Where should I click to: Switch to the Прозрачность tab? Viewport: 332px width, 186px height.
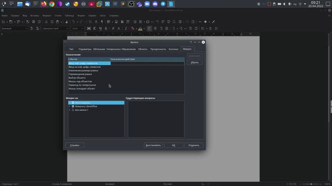tap(158, 49)
